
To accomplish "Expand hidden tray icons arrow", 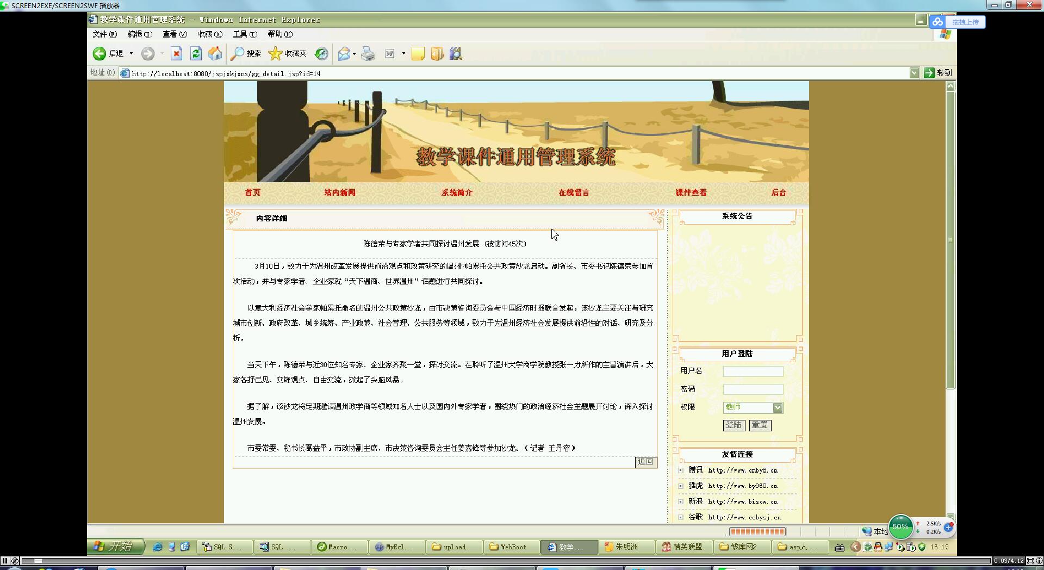I will (855, 547).
